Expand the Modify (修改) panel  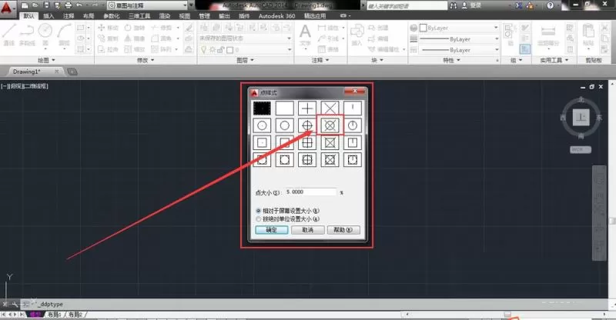146,60
